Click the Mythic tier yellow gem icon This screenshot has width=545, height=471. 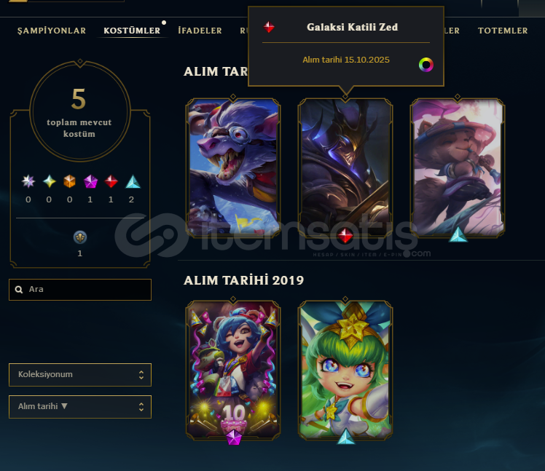click(x=49, y=181)
